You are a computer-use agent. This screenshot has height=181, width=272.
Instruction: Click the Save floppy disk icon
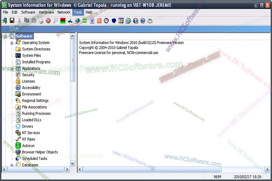pyautogui.click(x=12, y=21)
